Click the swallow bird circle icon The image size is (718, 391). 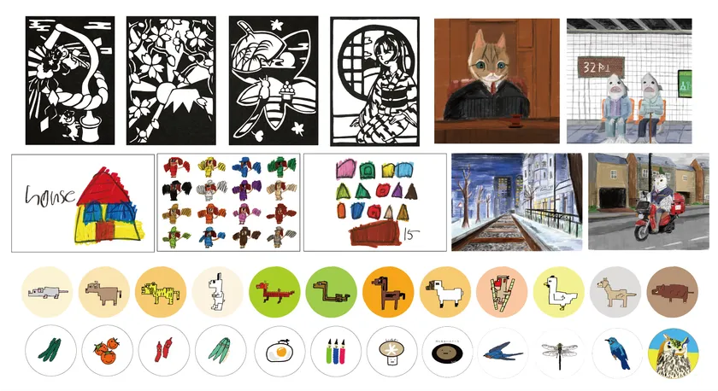click(503, 353)
